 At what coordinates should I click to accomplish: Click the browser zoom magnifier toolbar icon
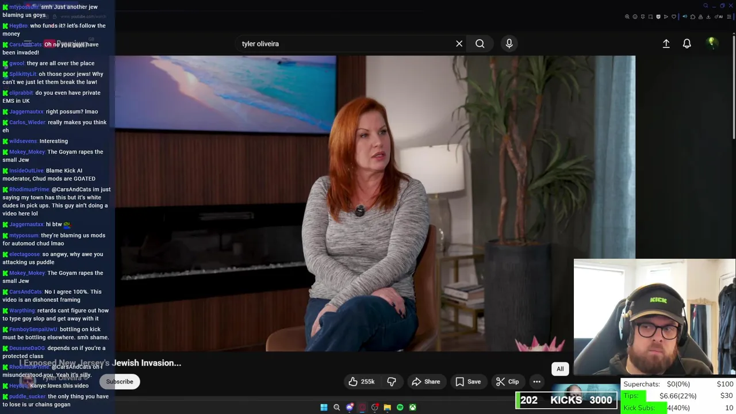(x=627, y=17)
